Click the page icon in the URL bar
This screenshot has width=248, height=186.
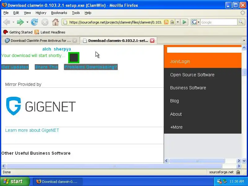65,22
